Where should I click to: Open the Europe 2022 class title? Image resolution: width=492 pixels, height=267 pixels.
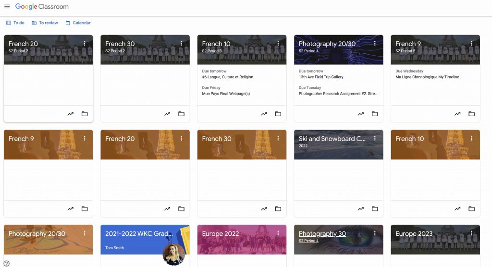coord(220,233)
